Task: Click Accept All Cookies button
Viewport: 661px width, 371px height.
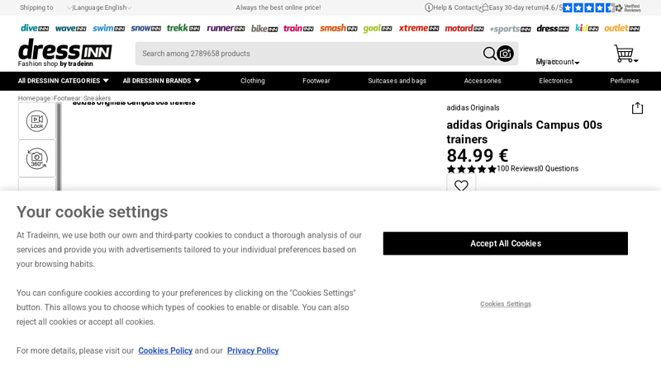Action: pyautogui.click(x=506, y=243)
